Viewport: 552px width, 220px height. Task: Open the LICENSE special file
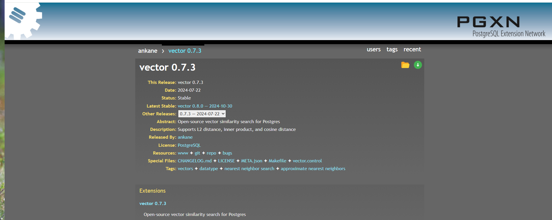226,161
